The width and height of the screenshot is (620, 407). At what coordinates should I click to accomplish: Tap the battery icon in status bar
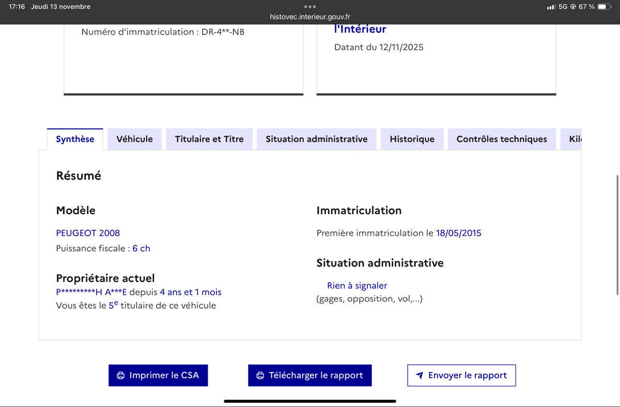click(605, 7)
